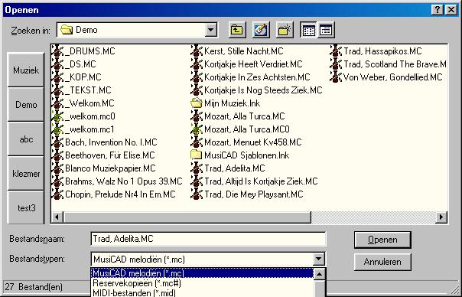Choose Reservekopieën (*.mc#) file type
Screen dimensions: 462x297
[202, 283]
